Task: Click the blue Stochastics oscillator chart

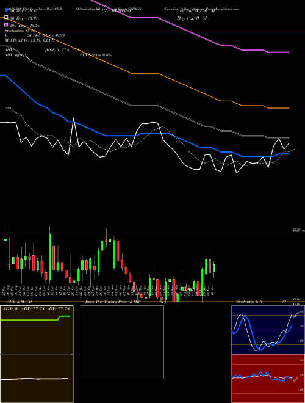Action: [268, 330]
